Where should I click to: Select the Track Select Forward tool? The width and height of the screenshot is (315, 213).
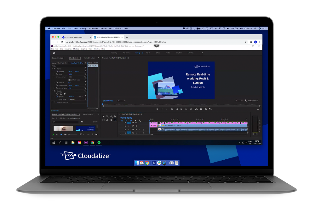click(x=107, y=116)
